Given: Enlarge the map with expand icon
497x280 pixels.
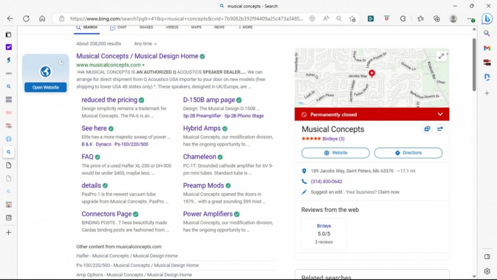Looking at the screenshot, I should pos(441,56).
